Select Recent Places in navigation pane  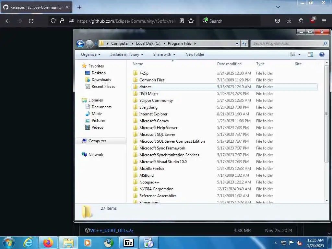[x=100, y=86]
